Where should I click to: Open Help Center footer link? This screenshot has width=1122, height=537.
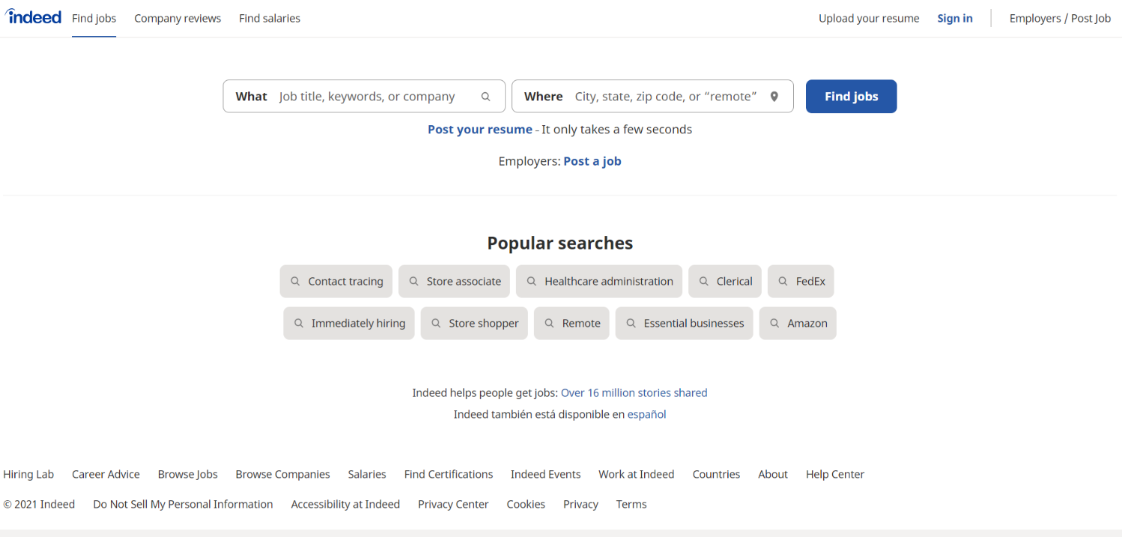(835, 474)
